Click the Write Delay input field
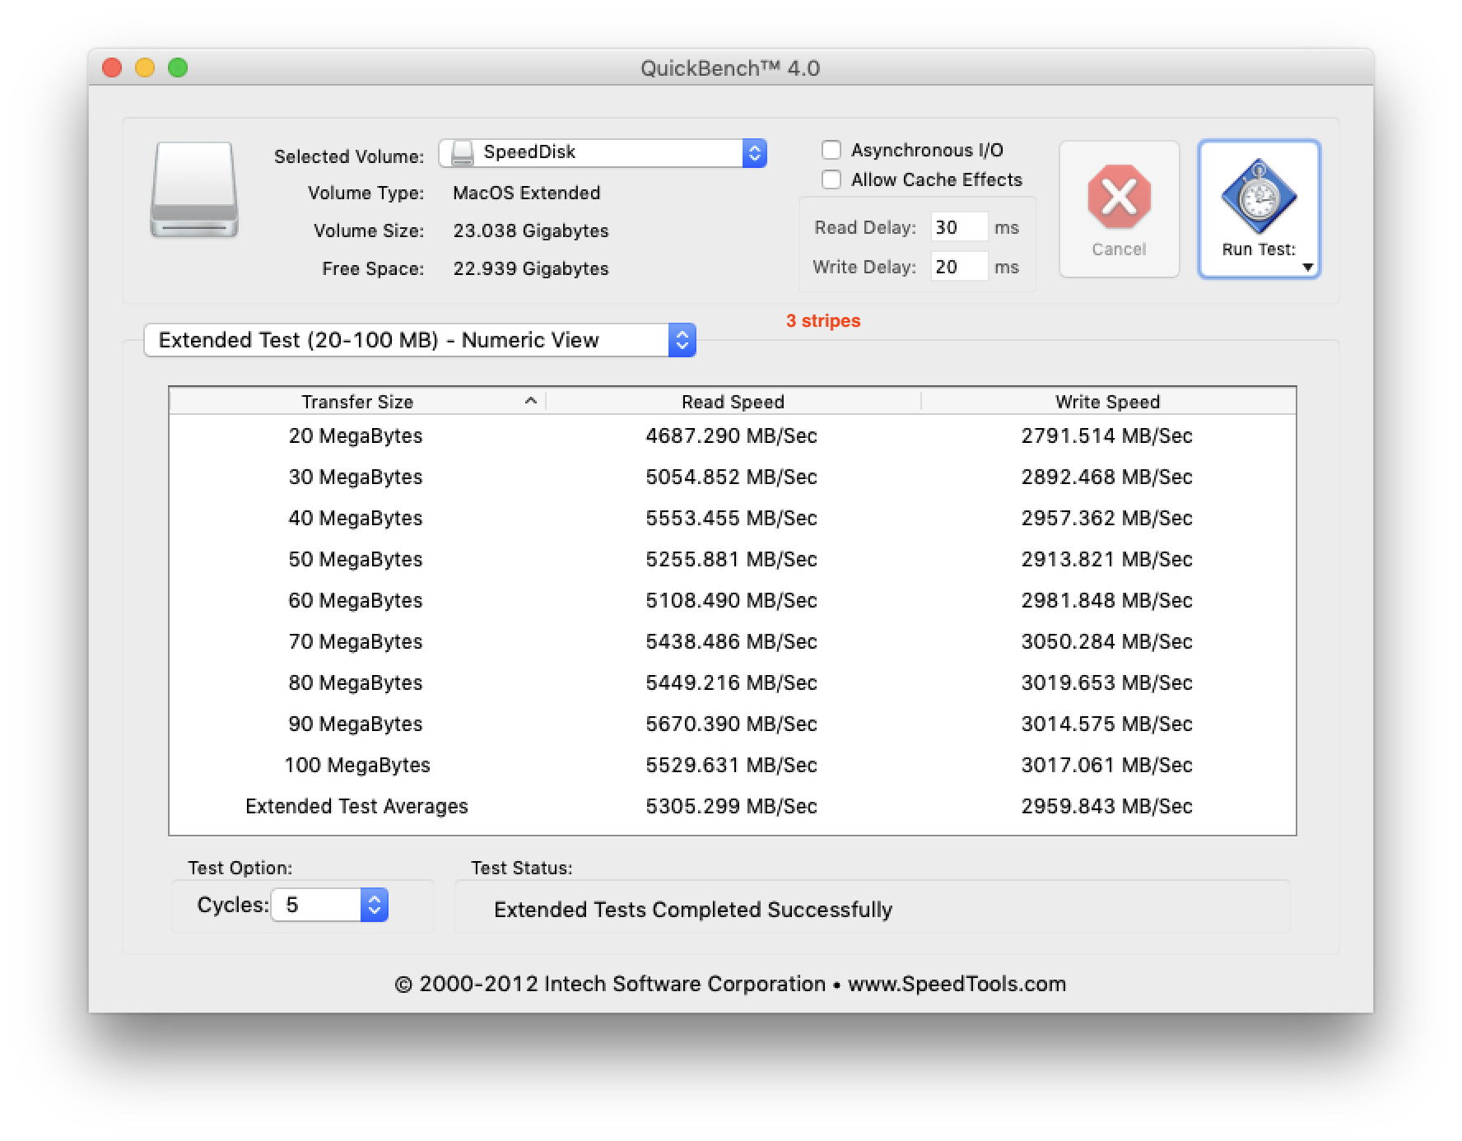Image resolution: width=1462 pixels, height=1141 pixels. click(959, 267)
